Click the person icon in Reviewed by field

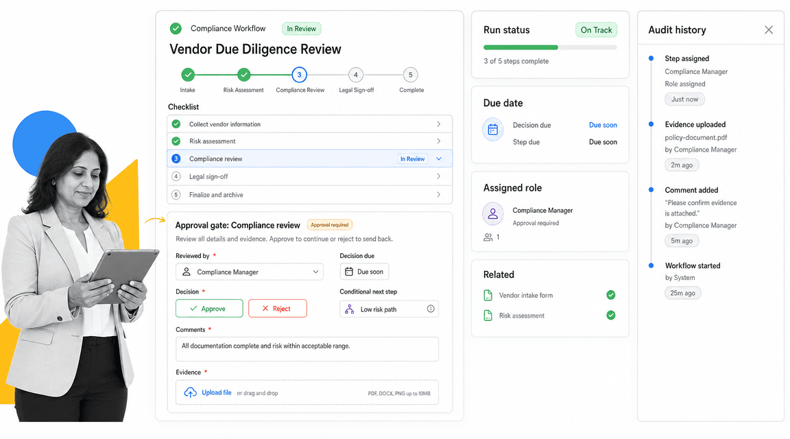[187, 272]
